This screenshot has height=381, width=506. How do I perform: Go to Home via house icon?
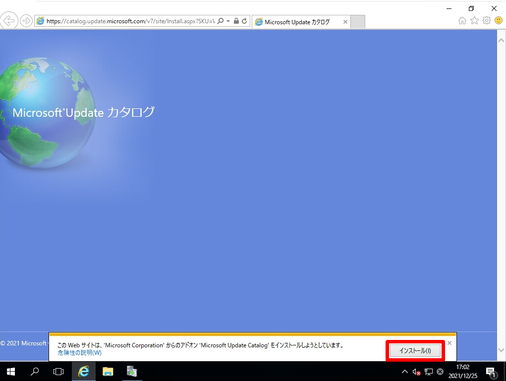click(462, 21)
